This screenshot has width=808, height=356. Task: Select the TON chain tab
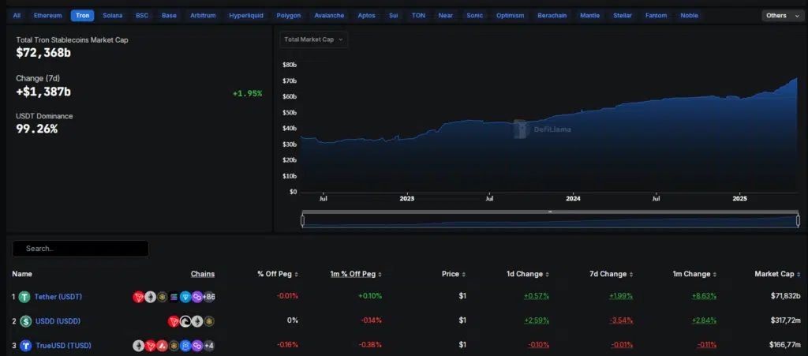(x=418, y=16)
